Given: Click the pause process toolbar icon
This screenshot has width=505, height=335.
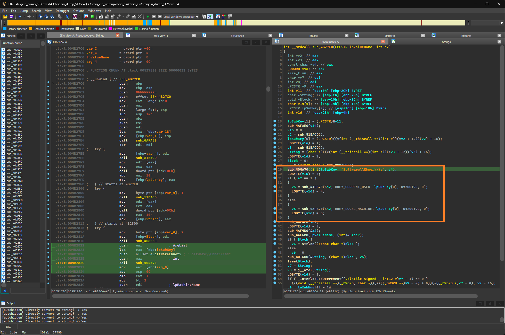Looking at the screenshot, I should pos(154,16).
